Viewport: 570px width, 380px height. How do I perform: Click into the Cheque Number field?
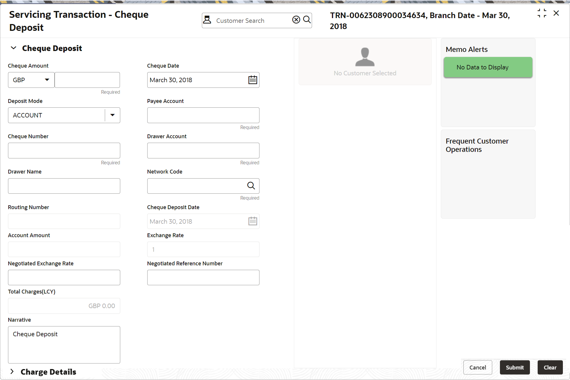[x=64, y=151]
